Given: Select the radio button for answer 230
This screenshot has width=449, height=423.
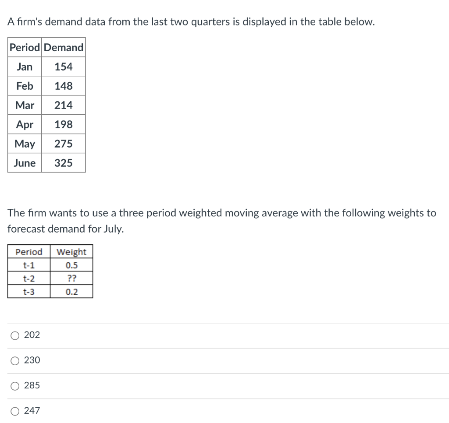Looking at the screenshot, I should click(15, 360).
